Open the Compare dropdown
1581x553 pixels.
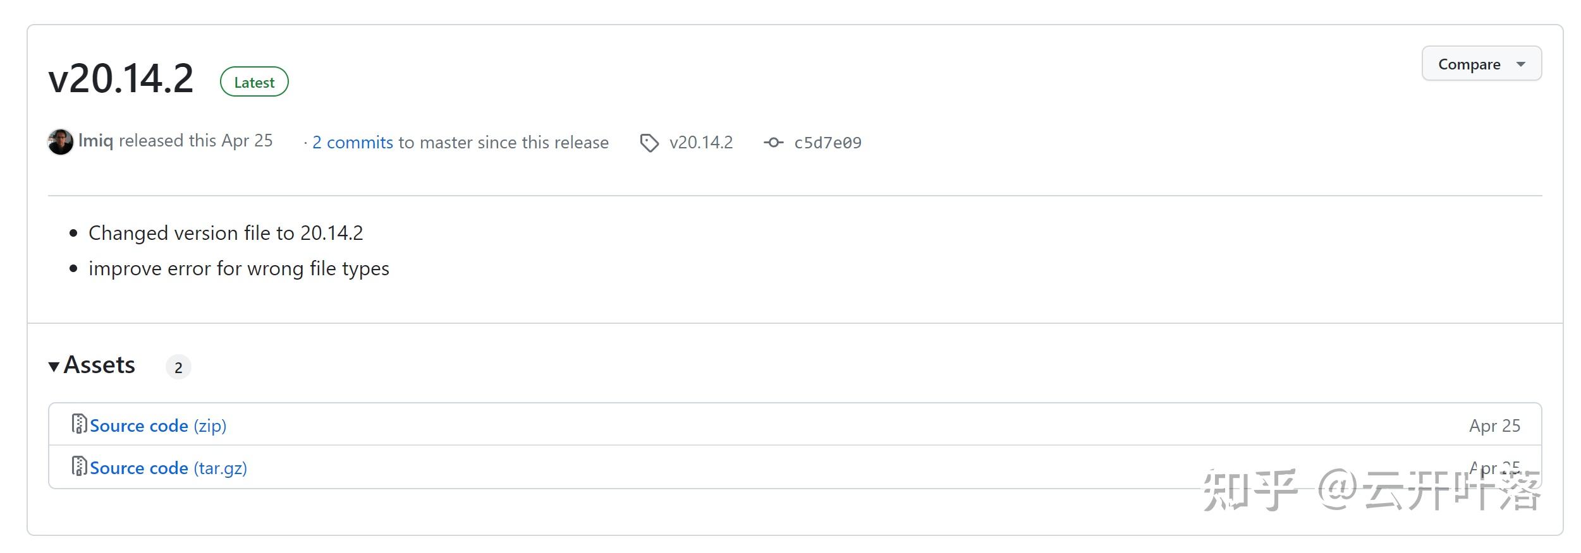[x=1481, y=64]
